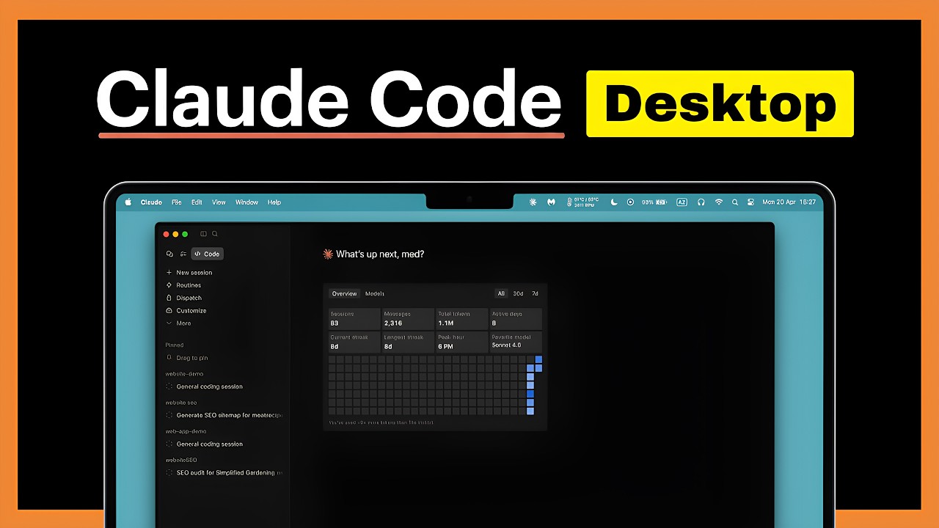Image resolution: width=939 pixels, height=528 pixels.
Task: Open the Claude menu in menu bar
Action: tap(151, 202)
